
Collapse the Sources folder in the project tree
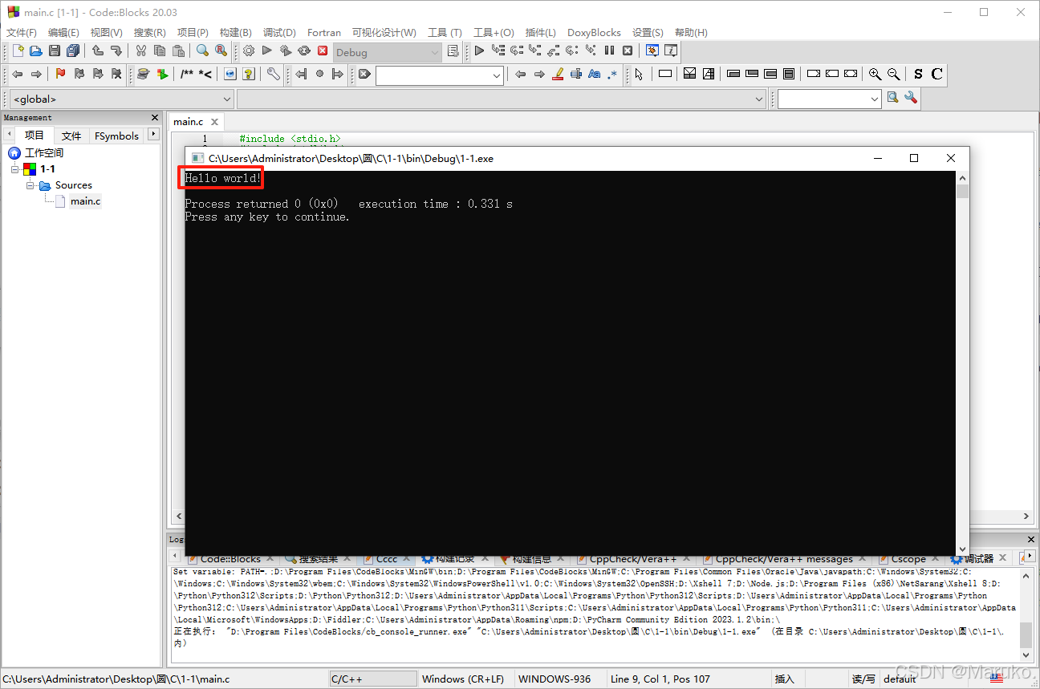coord(30,184)
